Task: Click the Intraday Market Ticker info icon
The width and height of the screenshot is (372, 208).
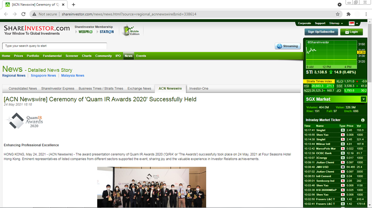Action: pyautogui.click(x=363, y=120)
